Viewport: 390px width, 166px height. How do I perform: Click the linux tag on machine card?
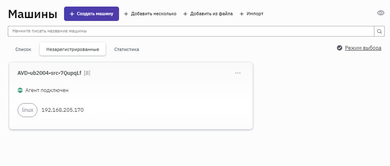[x=28, y=110]
